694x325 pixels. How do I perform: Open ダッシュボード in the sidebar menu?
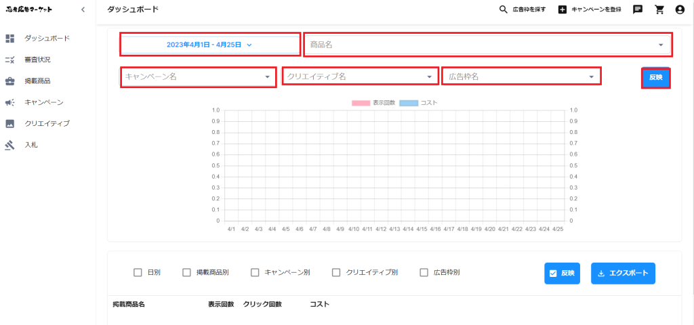(x=47, y=39)
